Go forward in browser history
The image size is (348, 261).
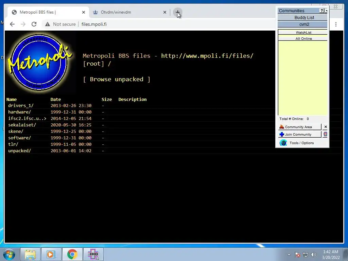point(23,24)
